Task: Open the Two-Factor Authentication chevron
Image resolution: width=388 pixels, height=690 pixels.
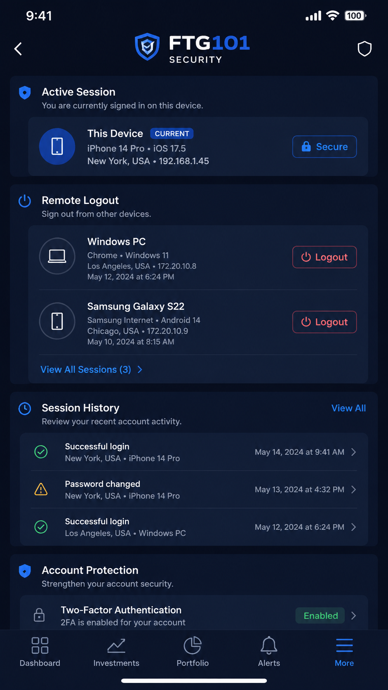Action: (x=353, y=616)
